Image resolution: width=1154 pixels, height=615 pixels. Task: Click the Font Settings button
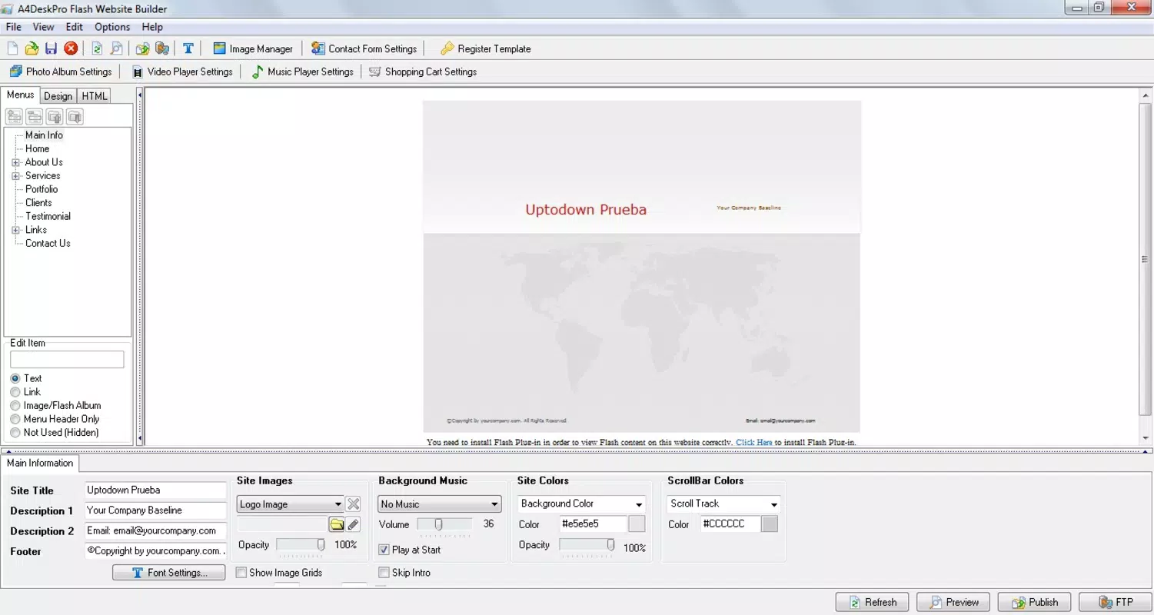[x=169, y=573]
